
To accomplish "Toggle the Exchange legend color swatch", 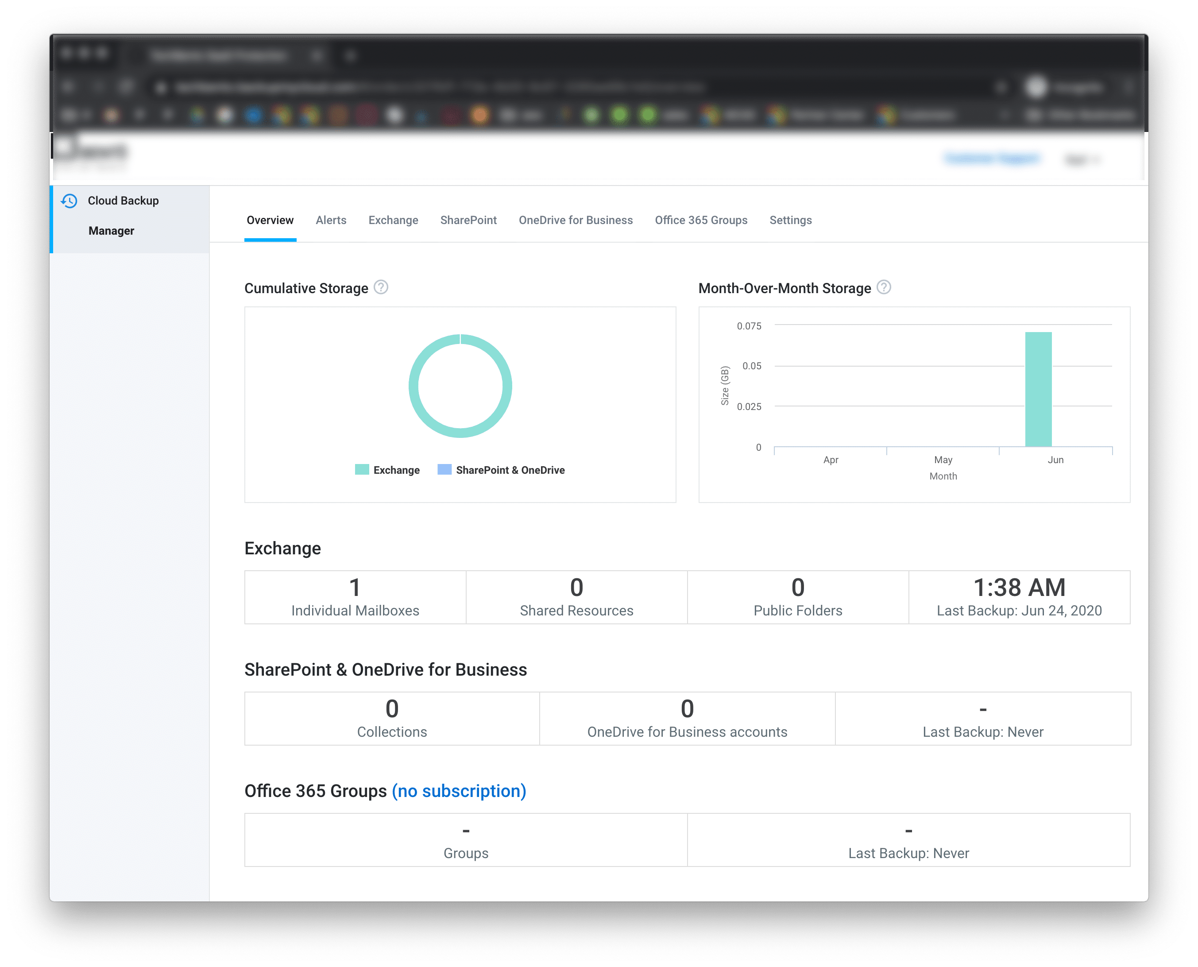I will [362, 470].
